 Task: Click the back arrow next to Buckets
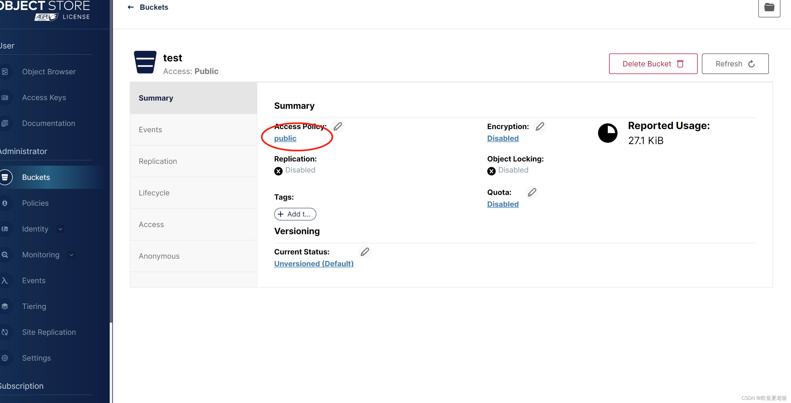coord(131,7)
